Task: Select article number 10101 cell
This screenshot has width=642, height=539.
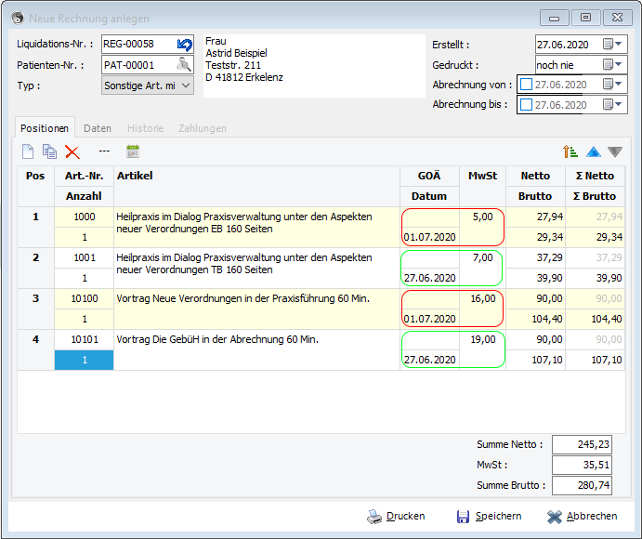Action: (x=85, y=339)
